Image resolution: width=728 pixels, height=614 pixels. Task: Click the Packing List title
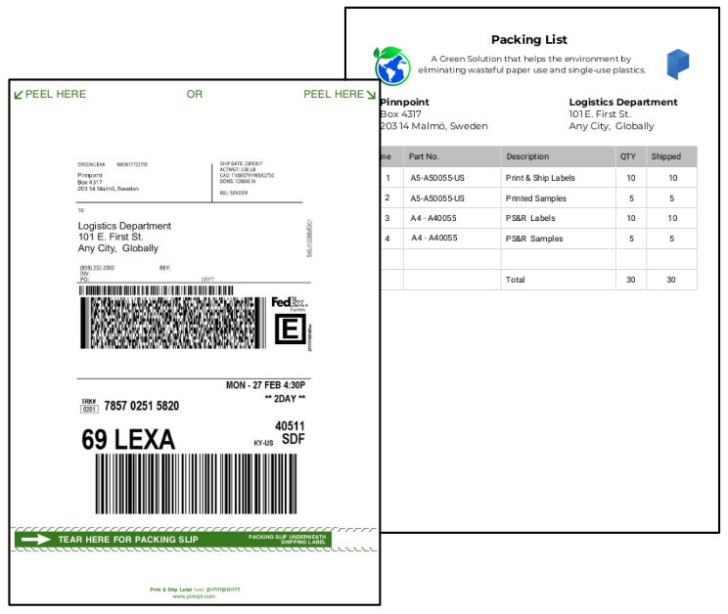pos(528,40)
